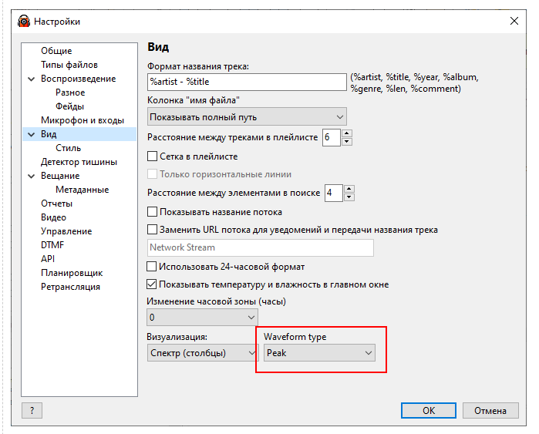Collapse the "Воспроизведение" tree node
The width and height of the screenshot is (539, 434).
(31, 79)
